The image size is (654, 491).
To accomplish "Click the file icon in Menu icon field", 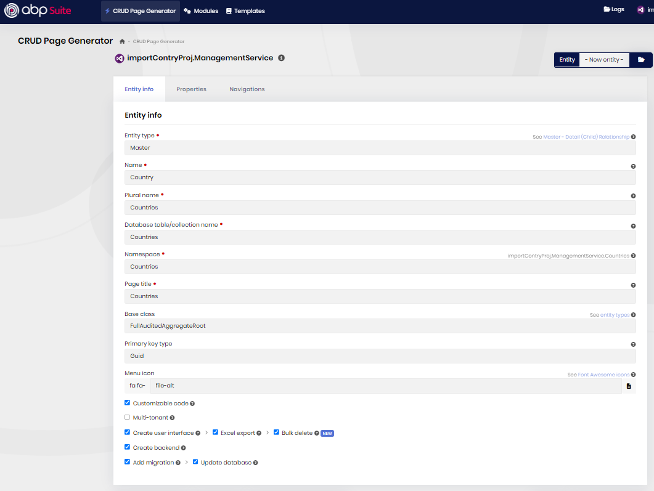I will click(629, 386).
